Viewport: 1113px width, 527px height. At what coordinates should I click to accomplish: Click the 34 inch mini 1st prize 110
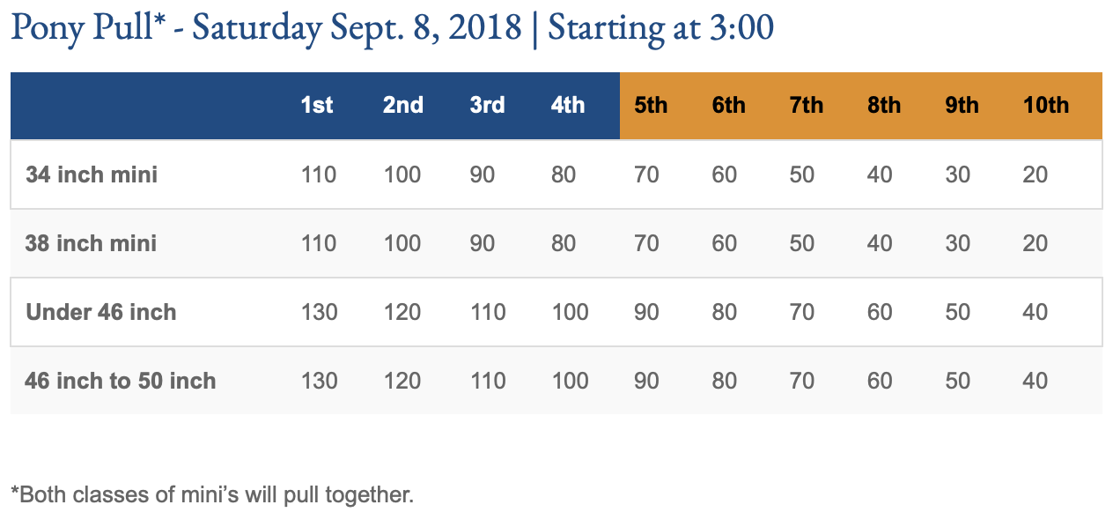pos(319,174)
